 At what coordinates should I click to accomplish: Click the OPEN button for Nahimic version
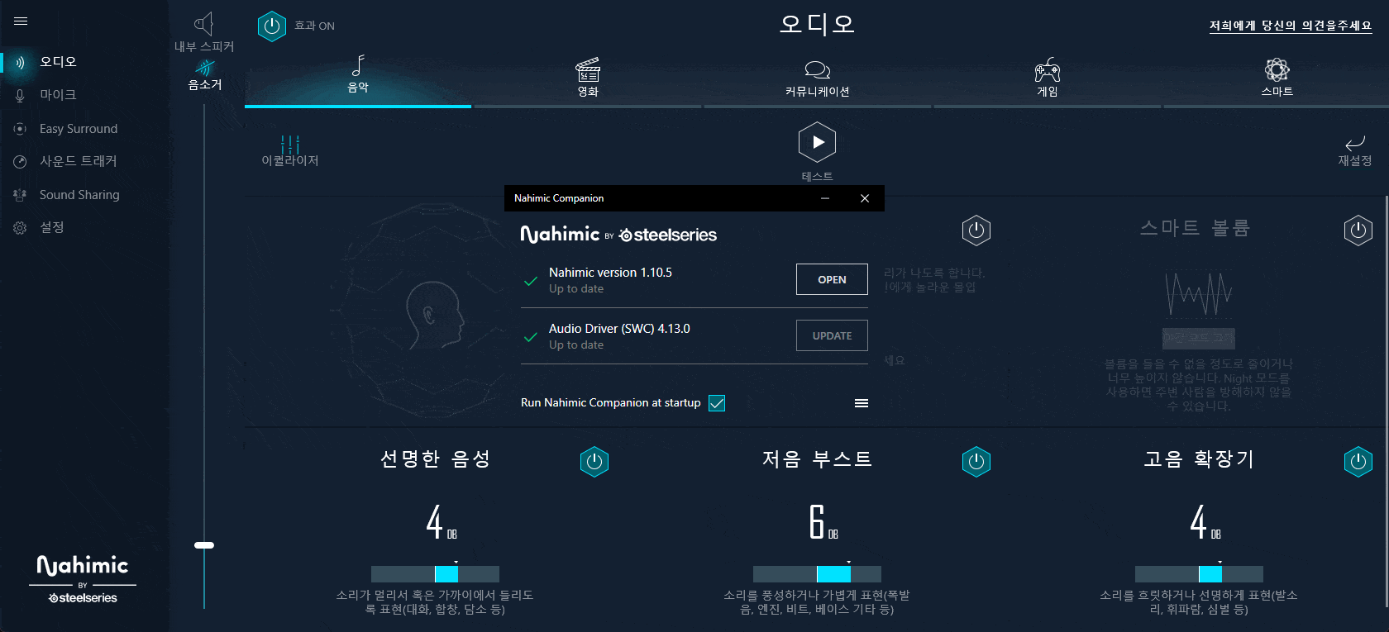[831, 279]
